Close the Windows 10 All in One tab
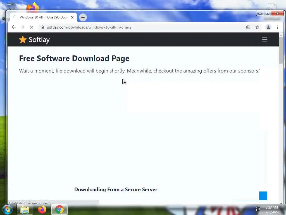 pyautogui.click(x=72, y=17)
